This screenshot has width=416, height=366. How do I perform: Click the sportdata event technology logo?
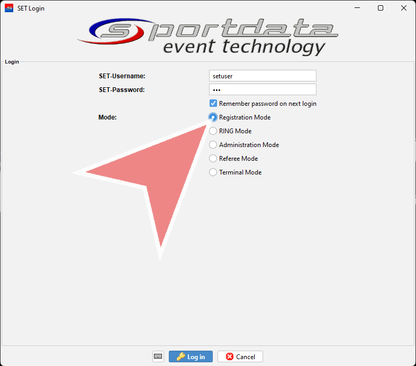207,36
